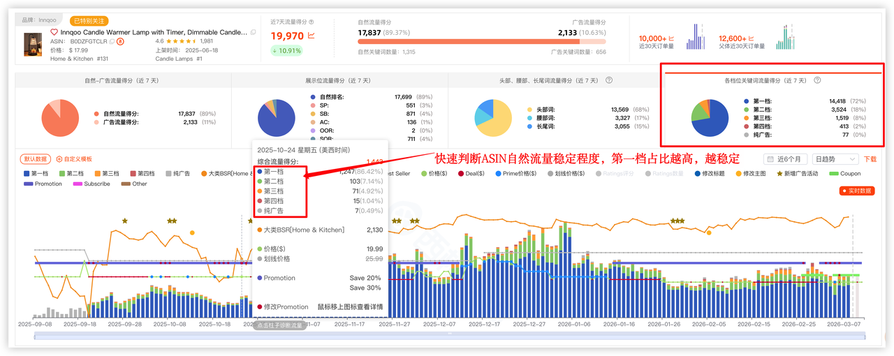This screenshot has height=356, width=894.
Task: Toggle the 第二档 legend series
Action: [71, 173]
